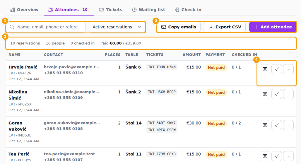
Task: Click ticket code TKT-ZZ9M-CPXB
Action: tap(162, 154)
